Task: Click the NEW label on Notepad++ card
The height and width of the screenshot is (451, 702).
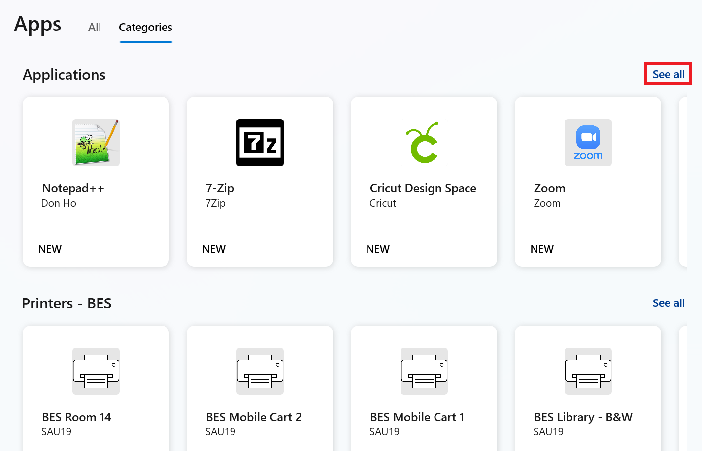Action: click(x=50, y=249)
